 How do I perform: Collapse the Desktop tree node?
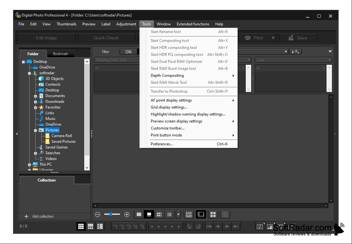23,62
